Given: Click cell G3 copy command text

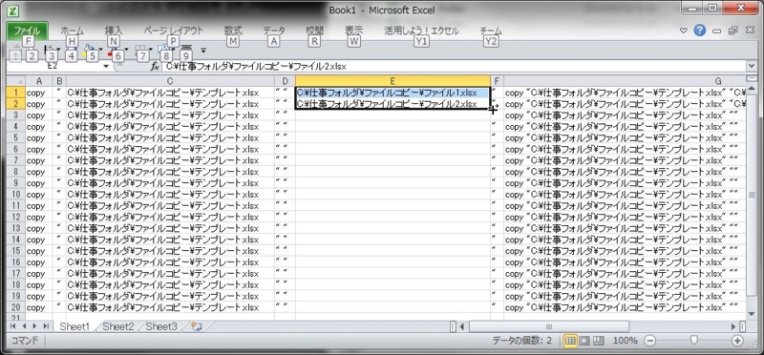Looking at the screenshot, I should (x=625, y=115).
